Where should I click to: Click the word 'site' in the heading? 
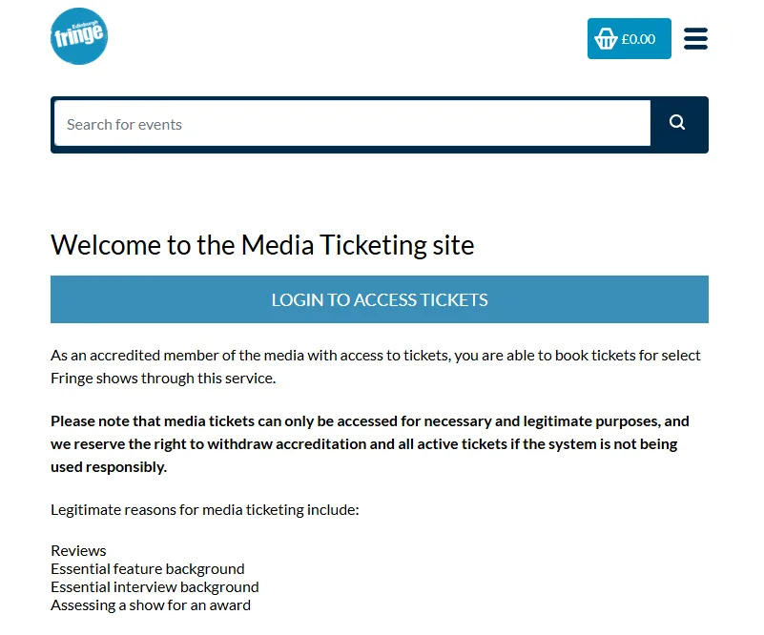click(x=452, y=245)
